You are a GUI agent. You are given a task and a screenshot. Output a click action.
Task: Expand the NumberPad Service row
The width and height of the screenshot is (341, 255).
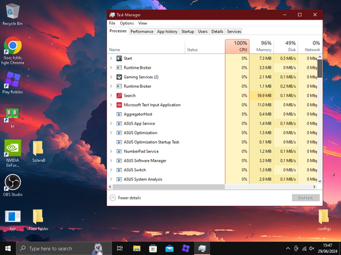pos(111,152)
